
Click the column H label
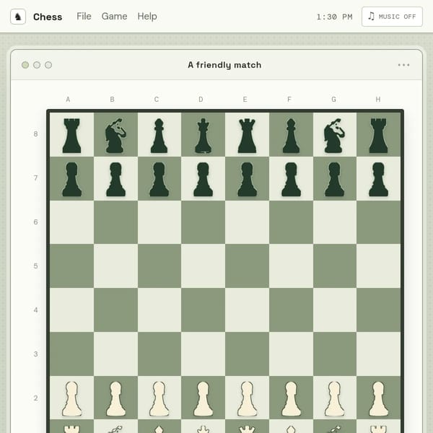[377, 100]
